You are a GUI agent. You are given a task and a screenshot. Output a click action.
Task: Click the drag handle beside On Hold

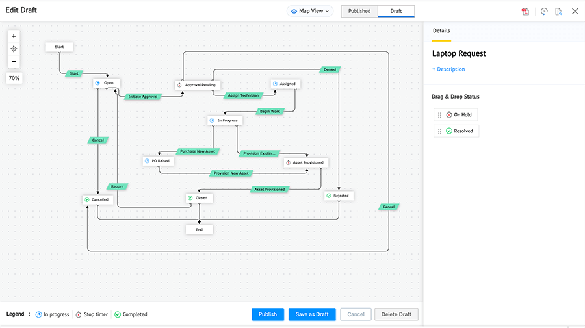click(439, 114)
